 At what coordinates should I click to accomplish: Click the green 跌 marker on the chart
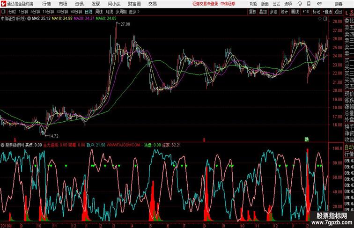tap(306, 140)
